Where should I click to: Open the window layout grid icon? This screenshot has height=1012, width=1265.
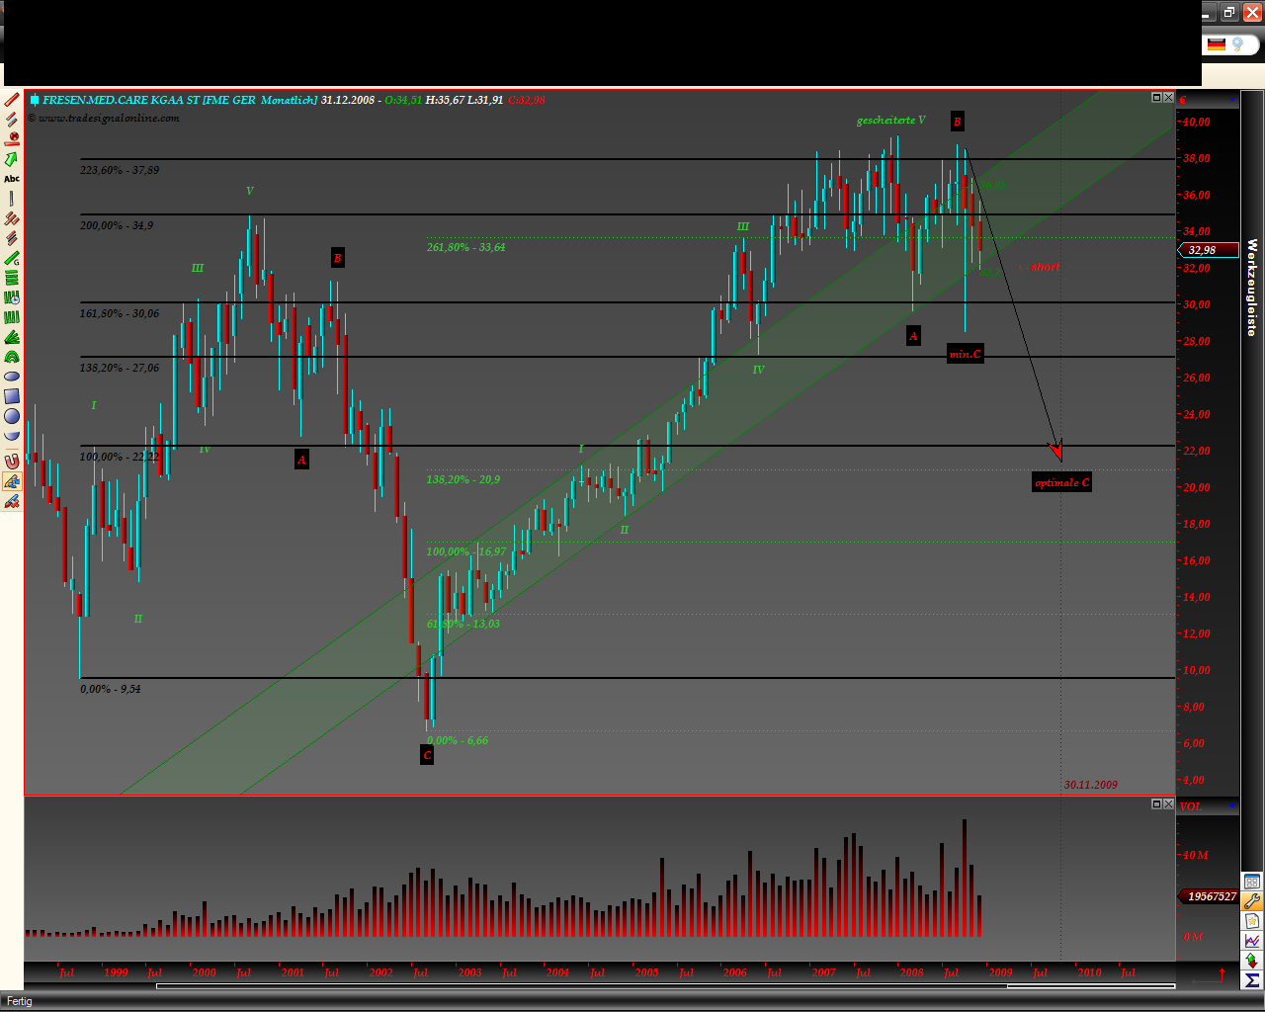(x=1252, y=882)
